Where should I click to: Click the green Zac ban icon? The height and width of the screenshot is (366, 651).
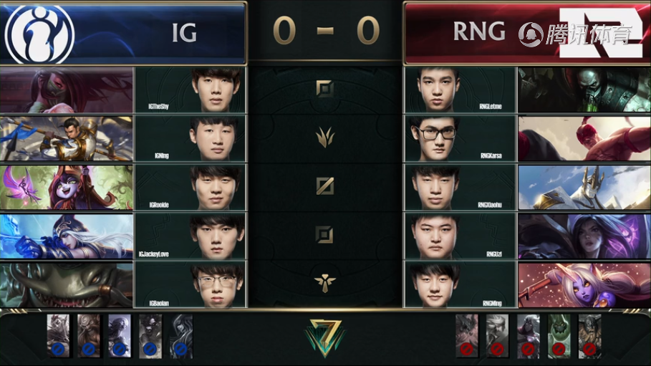pos(559,336)
